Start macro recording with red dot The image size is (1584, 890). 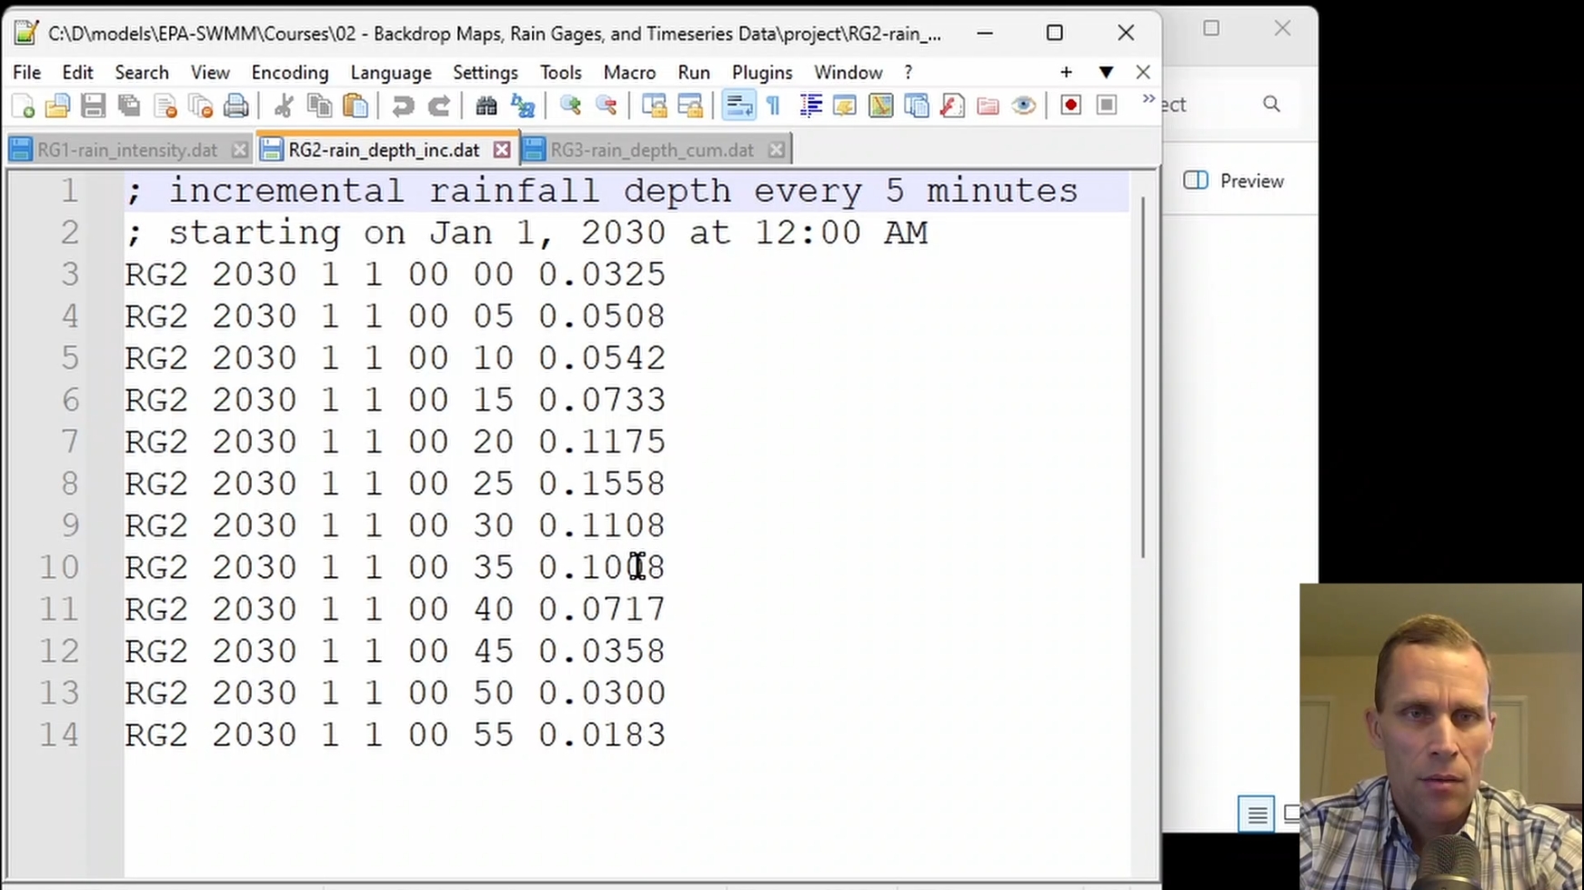1070,106
